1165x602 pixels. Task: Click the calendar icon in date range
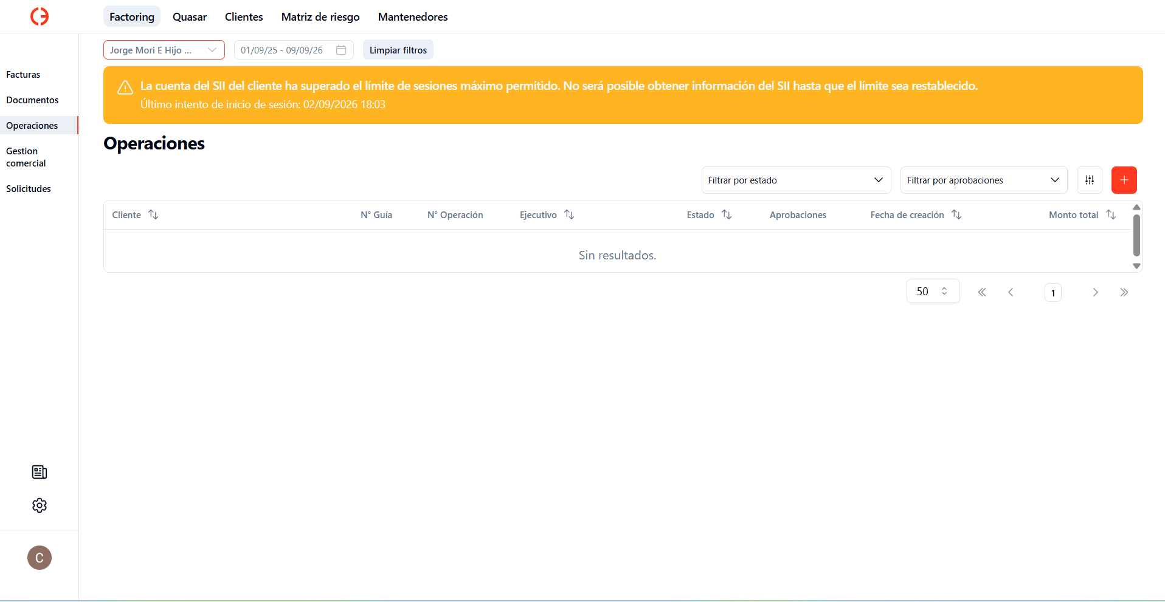coord(341,50)
